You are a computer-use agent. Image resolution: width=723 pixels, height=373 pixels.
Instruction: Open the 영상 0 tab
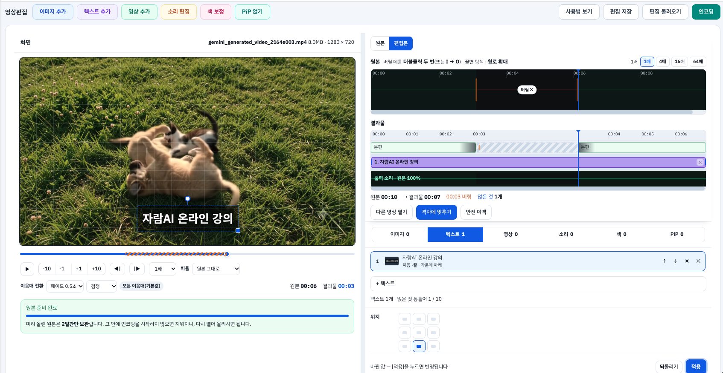coord(511,234)
